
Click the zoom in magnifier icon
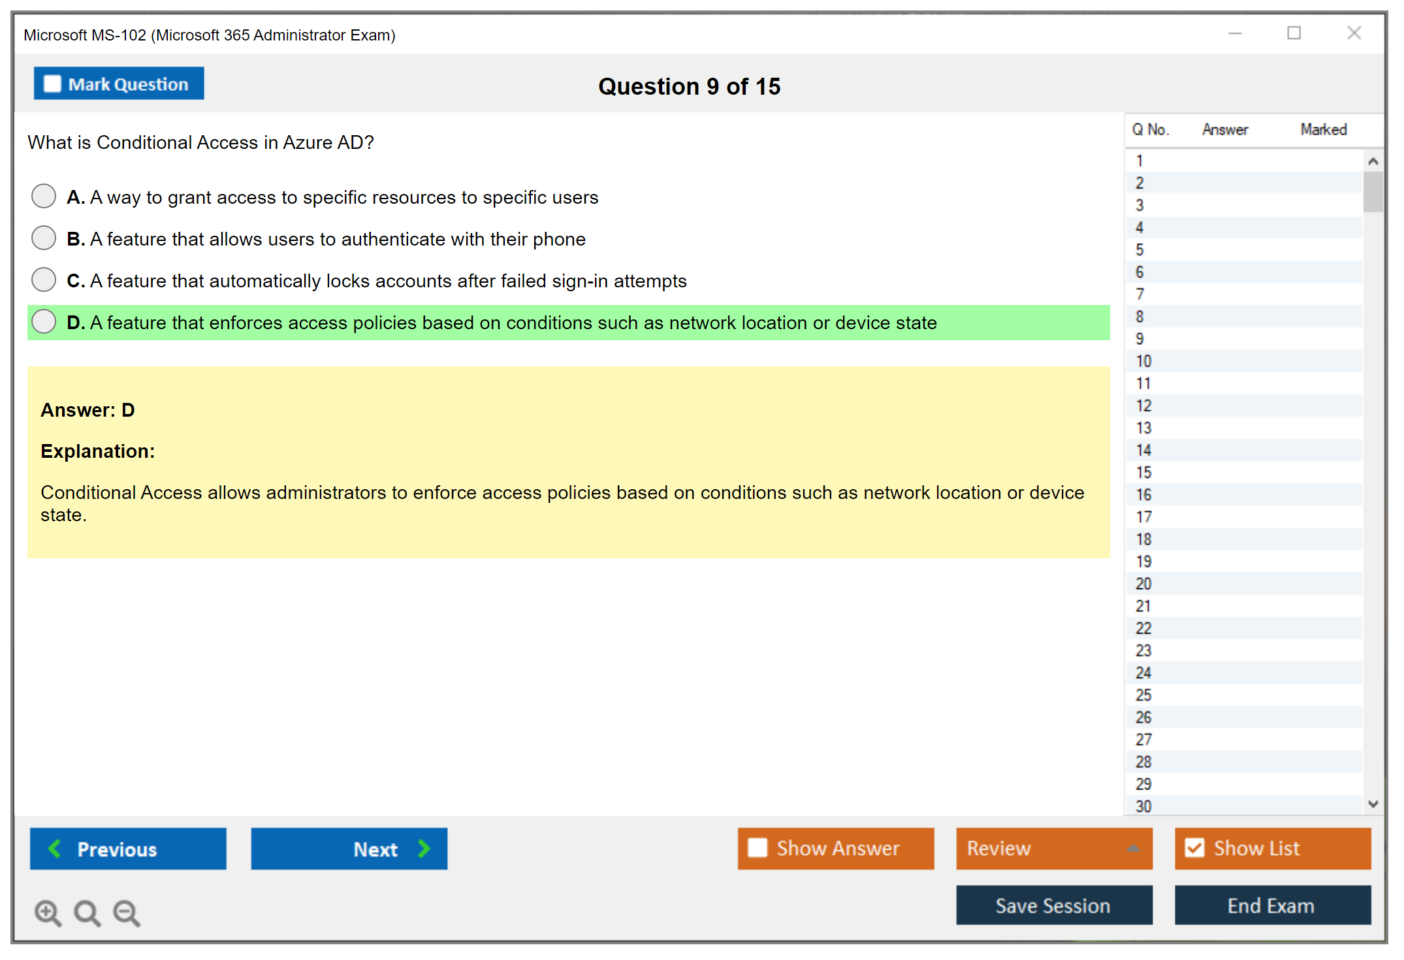tap(47, 912)
